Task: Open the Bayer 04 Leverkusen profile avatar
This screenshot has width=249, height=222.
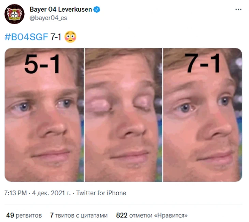Action: 14,14
